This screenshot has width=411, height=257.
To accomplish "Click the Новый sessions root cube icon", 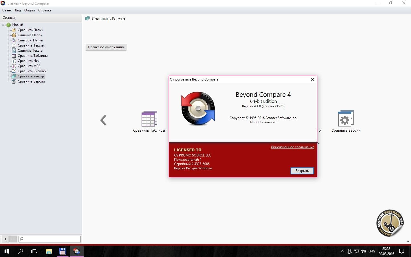I will [x=9, y=25].
